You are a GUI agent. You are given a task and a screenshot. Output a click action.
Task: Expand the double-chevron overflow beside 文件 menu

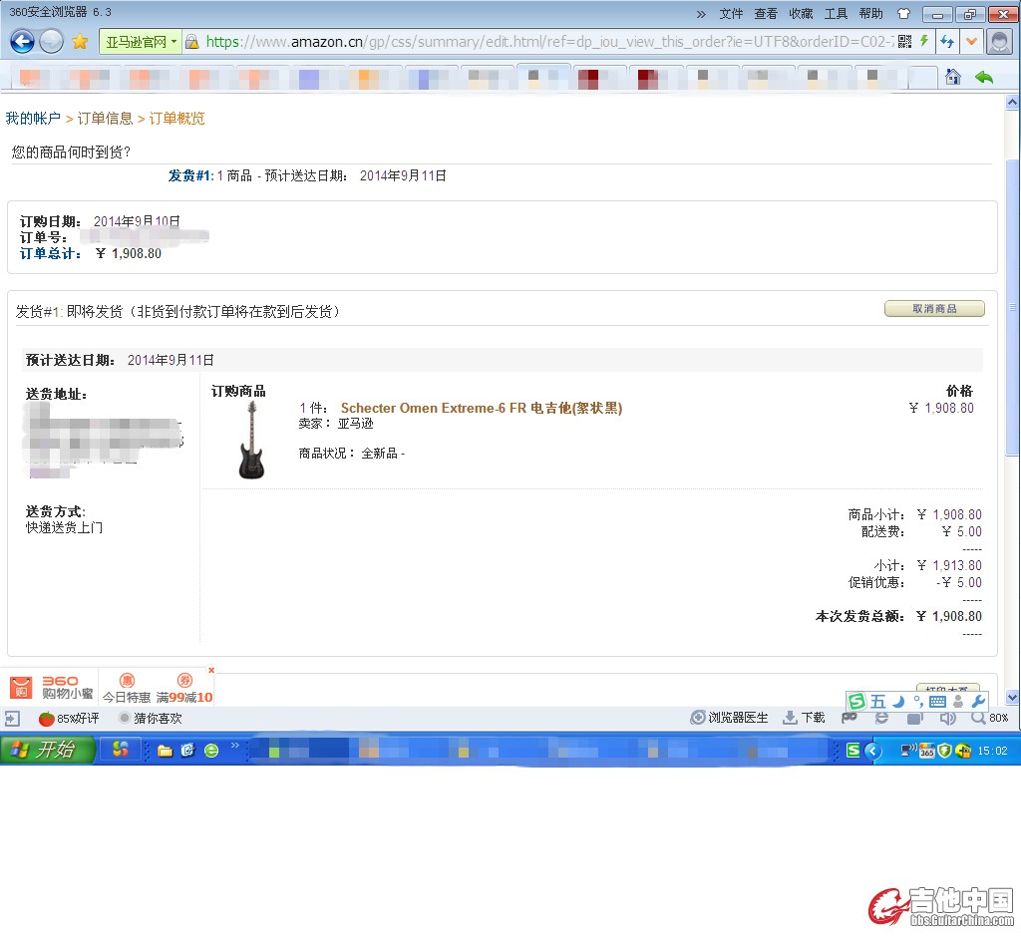[x=701, y=14]
